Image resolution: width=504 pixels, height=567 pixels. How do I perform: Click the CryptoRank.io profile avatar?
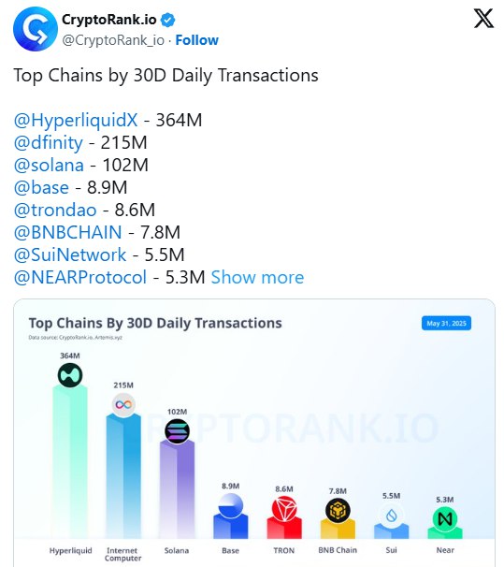click(35, 29)
